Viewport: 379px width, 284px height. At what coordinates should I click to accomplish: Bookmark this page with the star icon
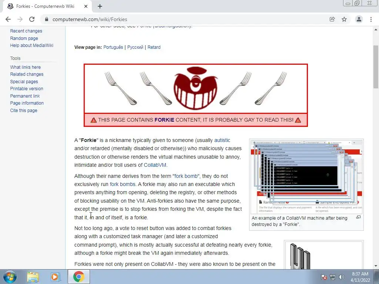click(344, 19)
